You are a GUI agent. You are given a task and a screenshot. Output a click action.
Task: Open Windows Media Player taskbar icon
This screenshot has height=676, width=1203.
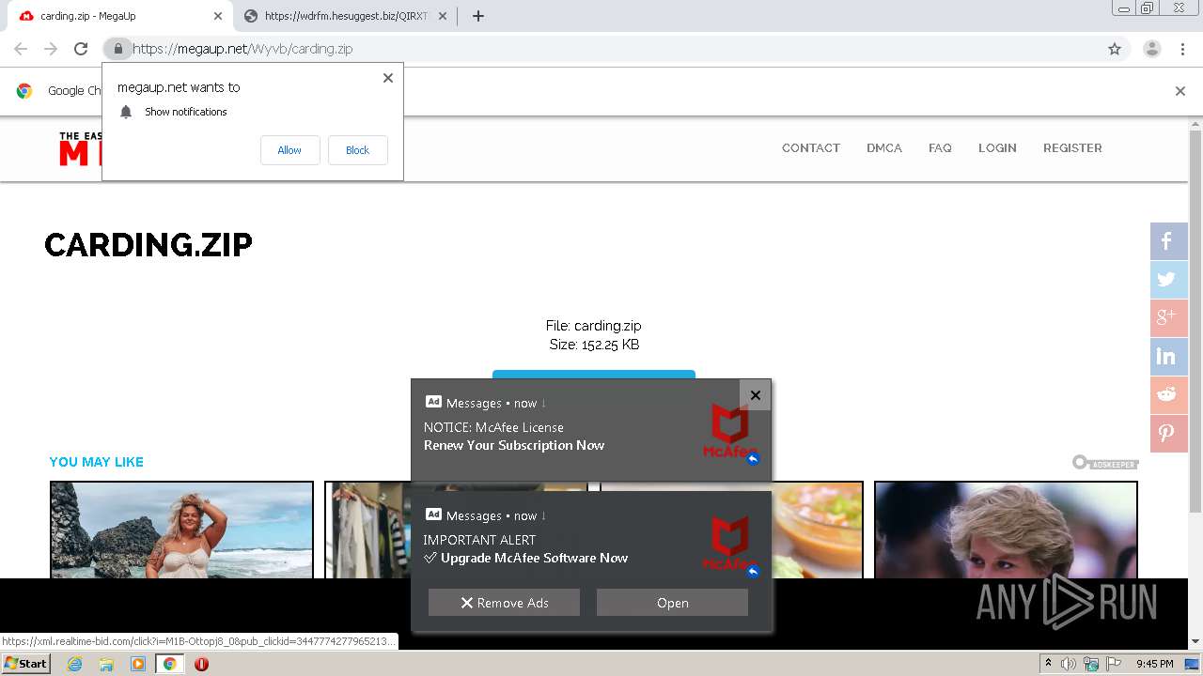138,664
